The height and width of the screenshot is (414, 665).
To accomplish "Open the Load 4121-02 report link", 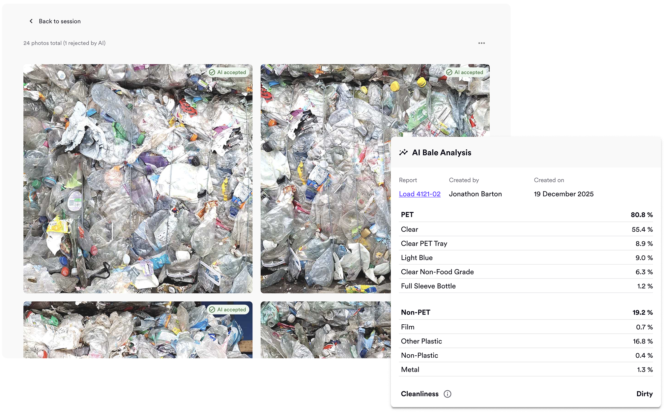I will (x=419, y=194).
